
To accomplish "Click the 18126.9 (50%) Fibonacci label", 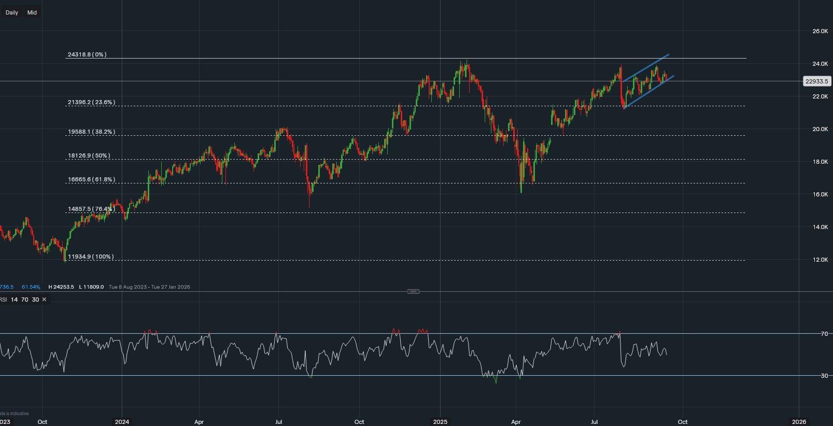I will click(89, 155).
